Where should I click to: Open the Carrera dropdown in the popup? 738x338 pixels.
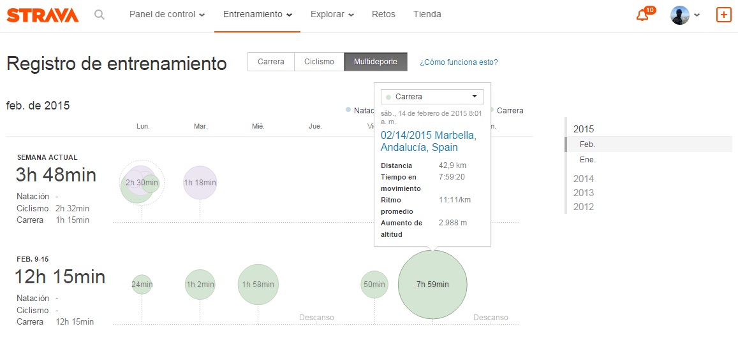click(432, 97)
